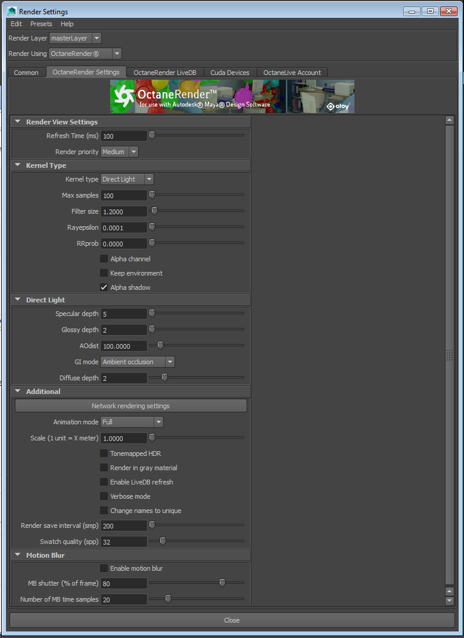This screenshot has height=638, width=464.
Task: Enable the Keep environment checkbox
Action: click(x=104, y=273)
